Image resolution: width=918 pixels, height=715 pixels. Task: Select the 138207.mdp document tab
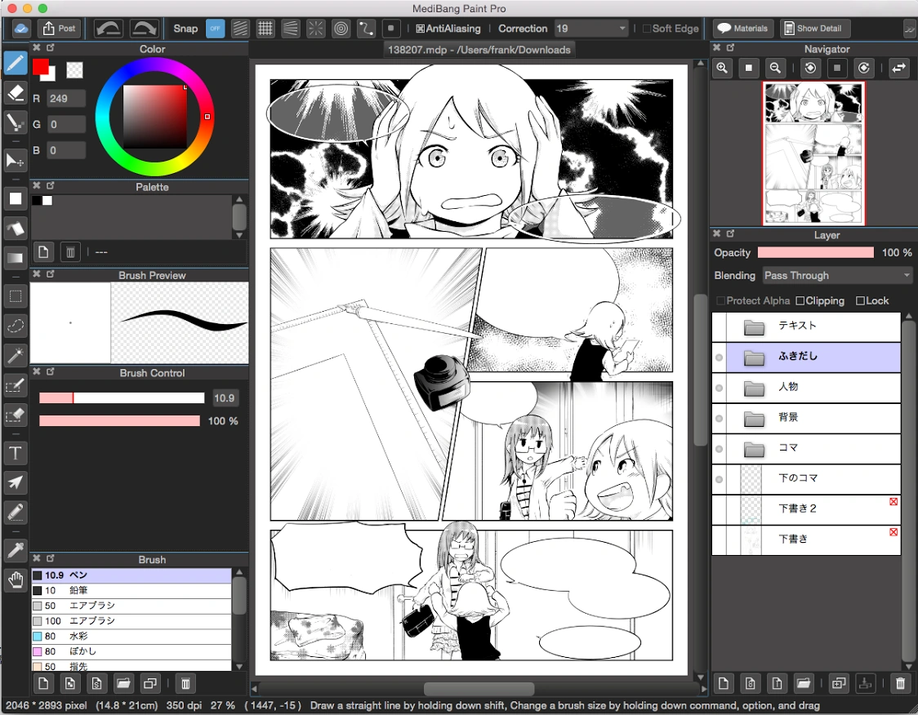(x=479, y=50)
